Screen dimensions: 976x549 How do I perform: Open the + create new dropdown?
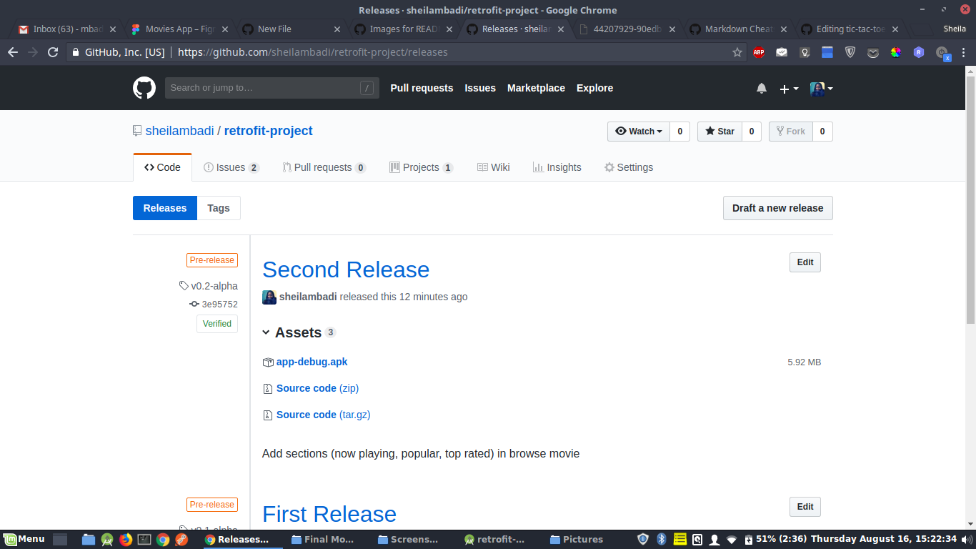coord(787,88)
